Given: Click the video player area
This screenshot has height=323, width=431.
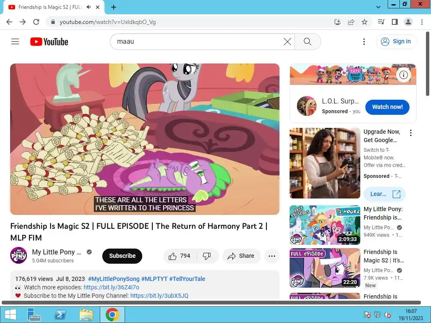Looking at the screenshot, I should tap(145, 139).
